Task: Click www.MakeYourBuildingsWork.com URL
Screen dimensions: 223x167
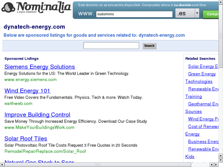Action: [39, 127]
